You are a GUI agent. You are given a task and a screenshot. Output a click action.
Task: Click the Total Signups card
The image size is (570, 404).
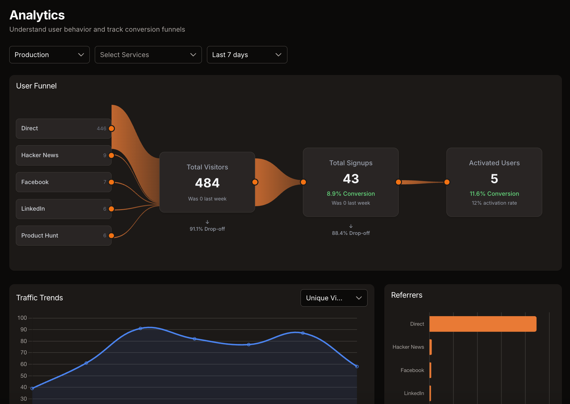(x=351, y=182)
